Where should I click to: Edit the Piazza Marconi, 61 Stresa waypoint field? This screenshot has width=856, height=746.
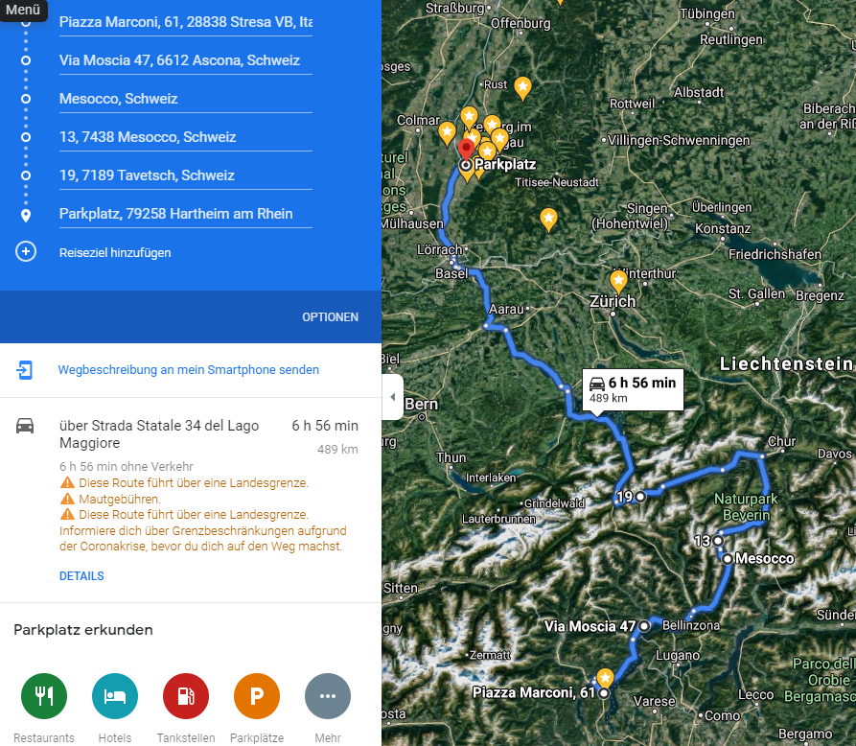[186, 22]
